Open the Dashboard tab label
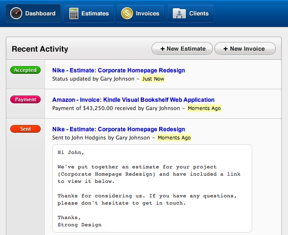The width and height of the screenshot is (288, 235). [x=40, y=14]
